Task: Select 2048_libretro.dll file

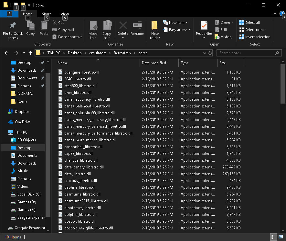Action: coord(78,79)
